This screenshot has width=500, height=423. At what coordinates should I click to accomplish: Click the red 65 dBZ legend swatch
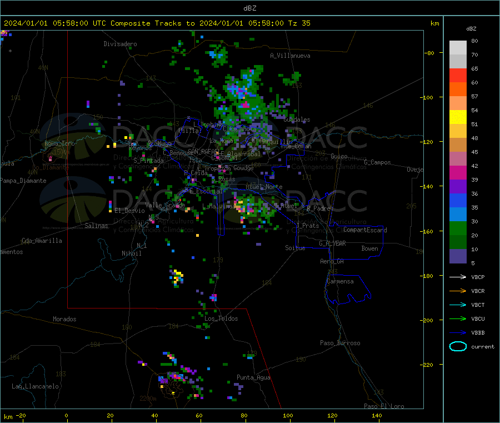[458, 75]
